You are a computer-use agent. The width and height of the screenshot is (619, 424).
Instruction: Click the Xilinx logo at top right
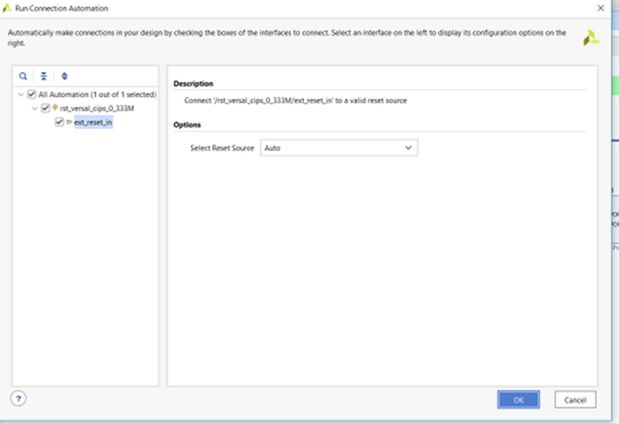pos(591,37)
